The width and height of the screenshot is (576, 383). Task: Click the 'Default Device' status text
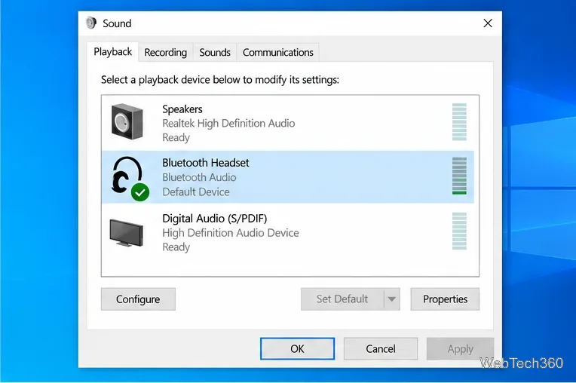(x=196, y=191)
